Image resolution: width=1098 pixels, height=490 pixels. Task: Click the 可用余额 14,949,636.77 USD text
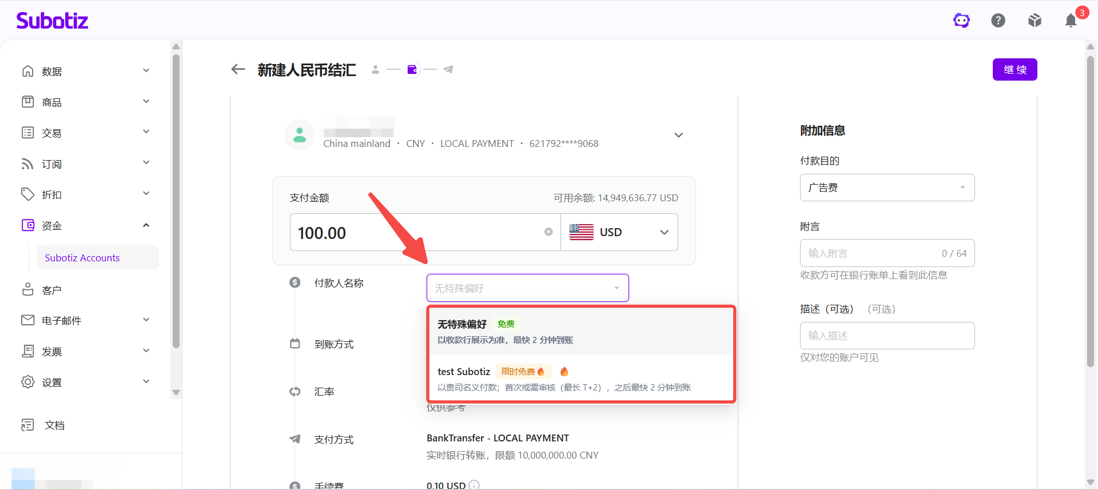click(x=615, y=198)
